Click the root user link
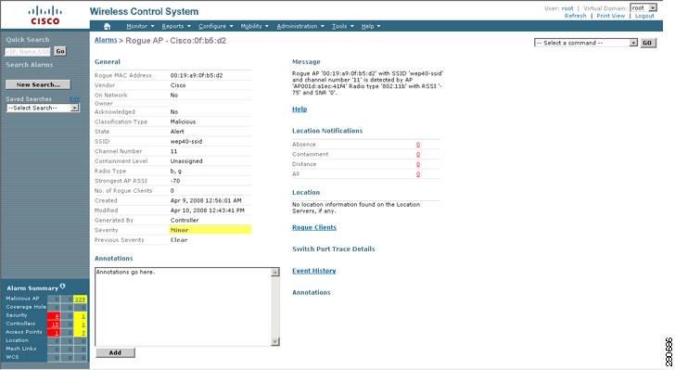The width and height of the screenshot is (675, 370). [567, 8]
